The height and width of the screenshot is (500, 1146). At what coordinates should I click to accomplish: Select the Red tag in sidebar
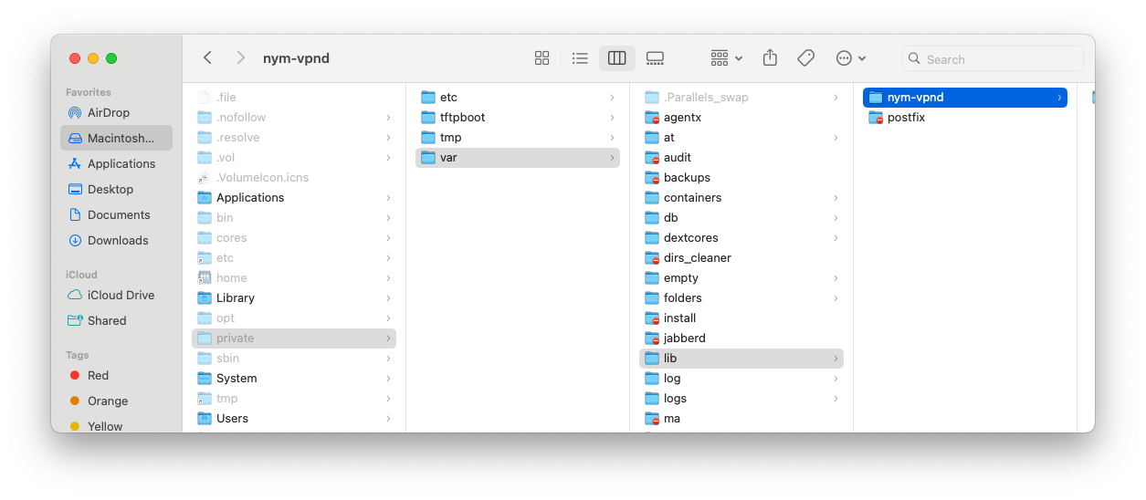tap(116, 375)
